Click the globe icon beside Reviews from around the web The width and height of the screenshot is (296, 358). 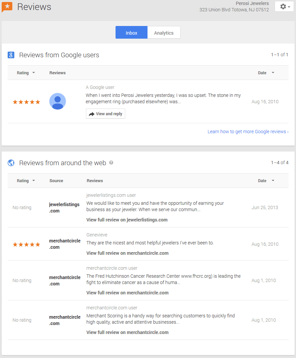[11, 163]
